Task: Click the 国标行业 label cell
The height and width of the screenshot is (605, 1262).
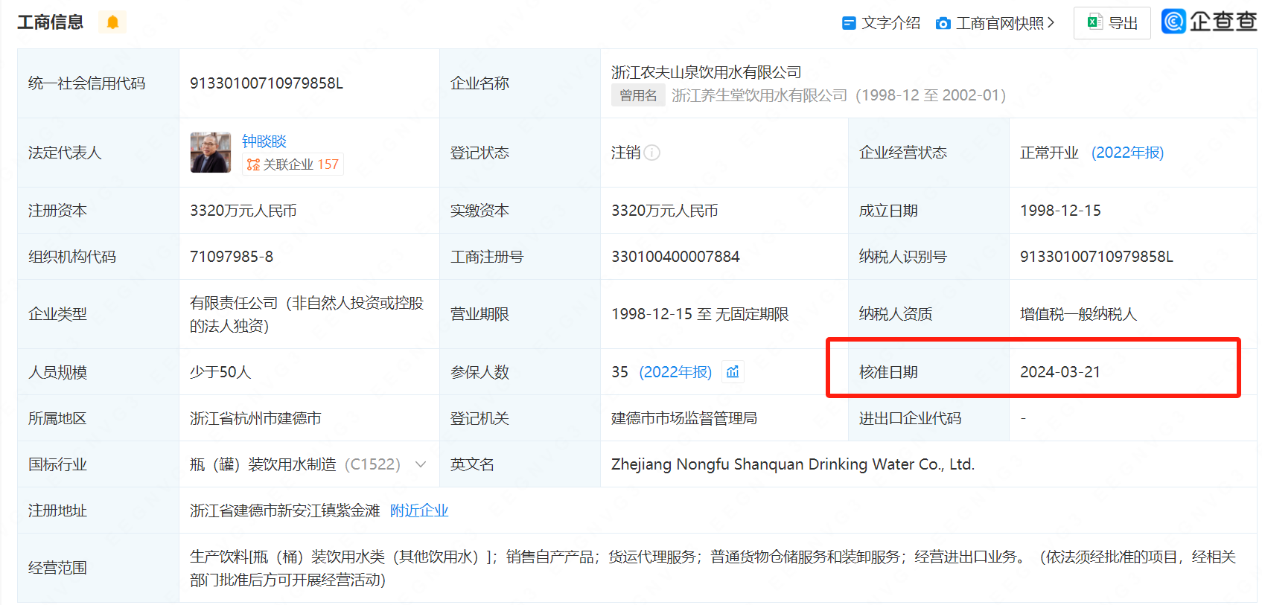Action: 98,464
